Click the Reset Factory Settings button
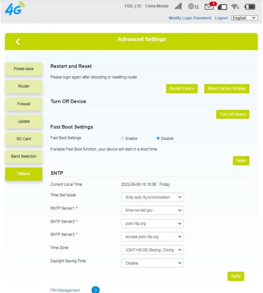The width and height of the screenshot is (263, 293). tap(227, 89)
